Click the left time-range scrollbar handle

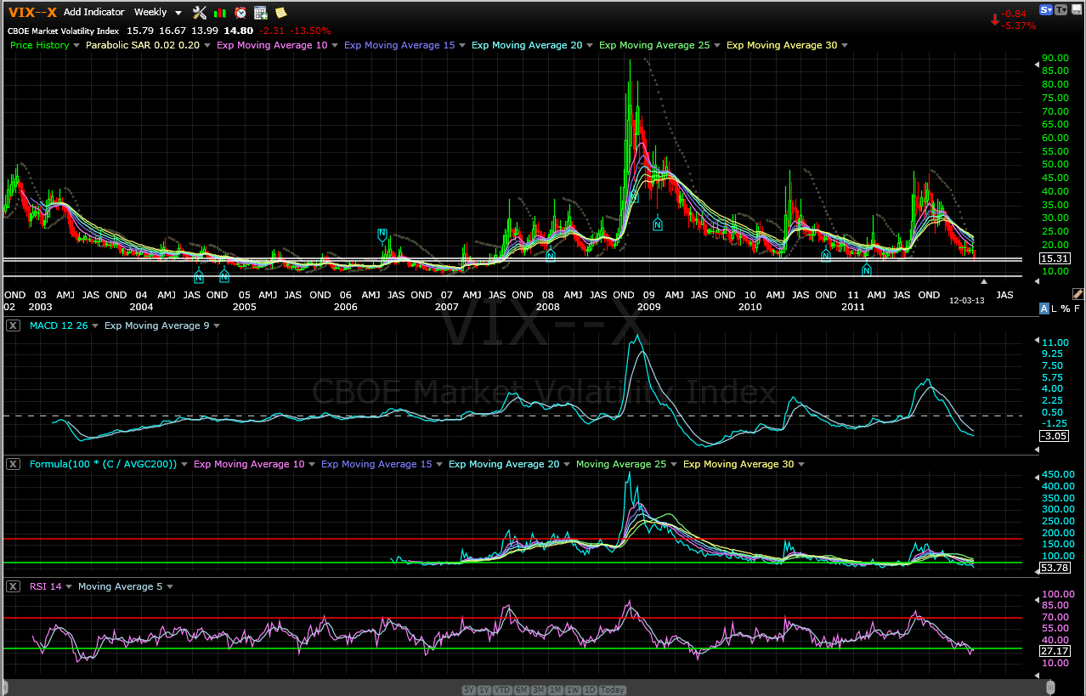tap(5, 687)
